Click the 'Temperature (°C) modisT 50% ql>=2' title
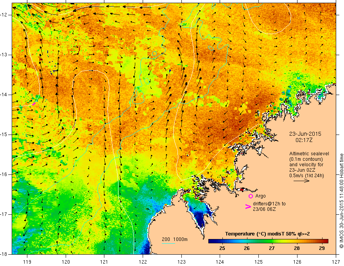The width and height of the screenshot is (344, 266). 267,234
